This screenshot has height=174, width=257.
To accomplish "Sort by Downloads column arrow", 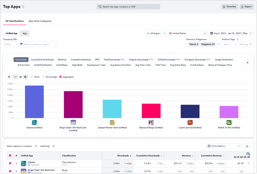I will 130,156.
